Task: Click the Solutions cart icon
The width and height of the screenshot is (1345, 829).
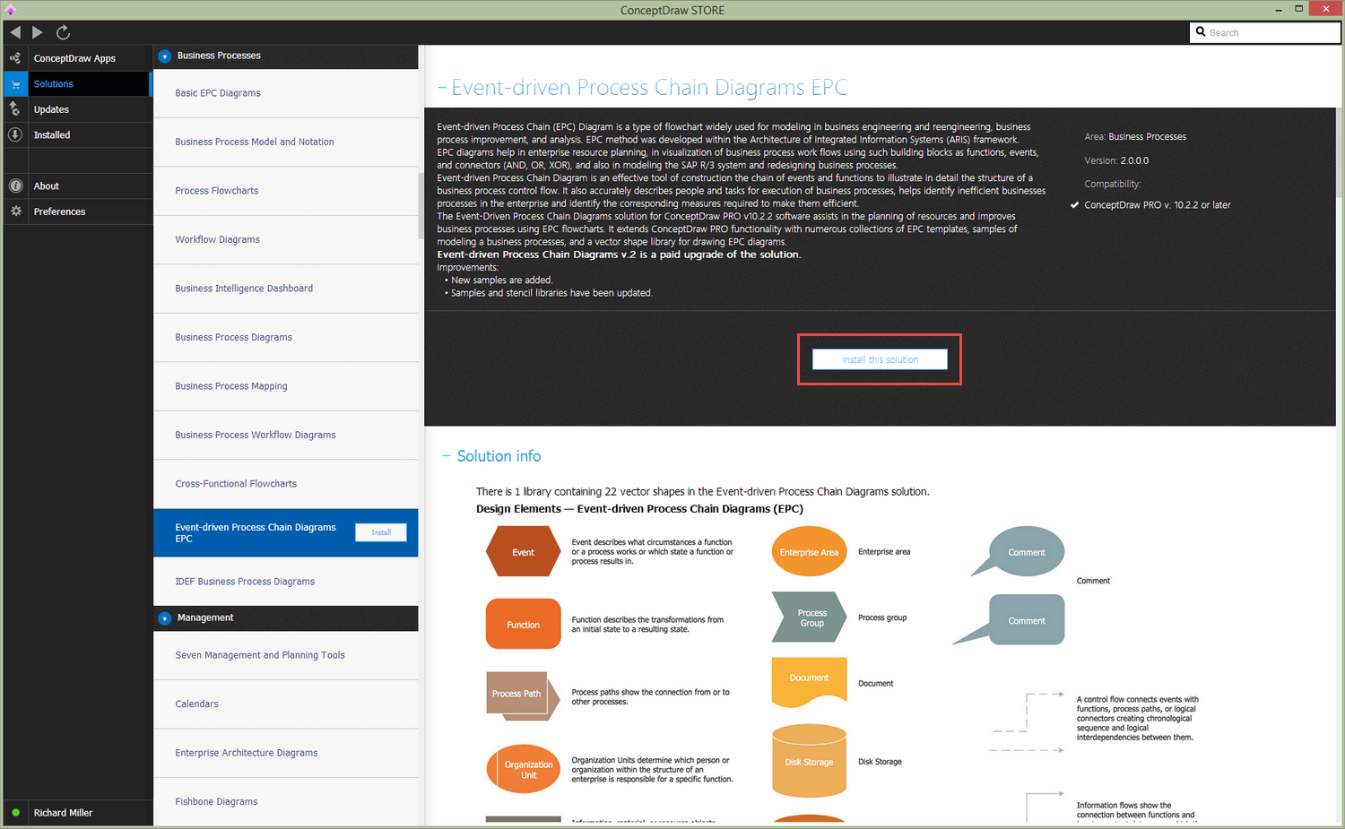Action: (x=15, y=84)
